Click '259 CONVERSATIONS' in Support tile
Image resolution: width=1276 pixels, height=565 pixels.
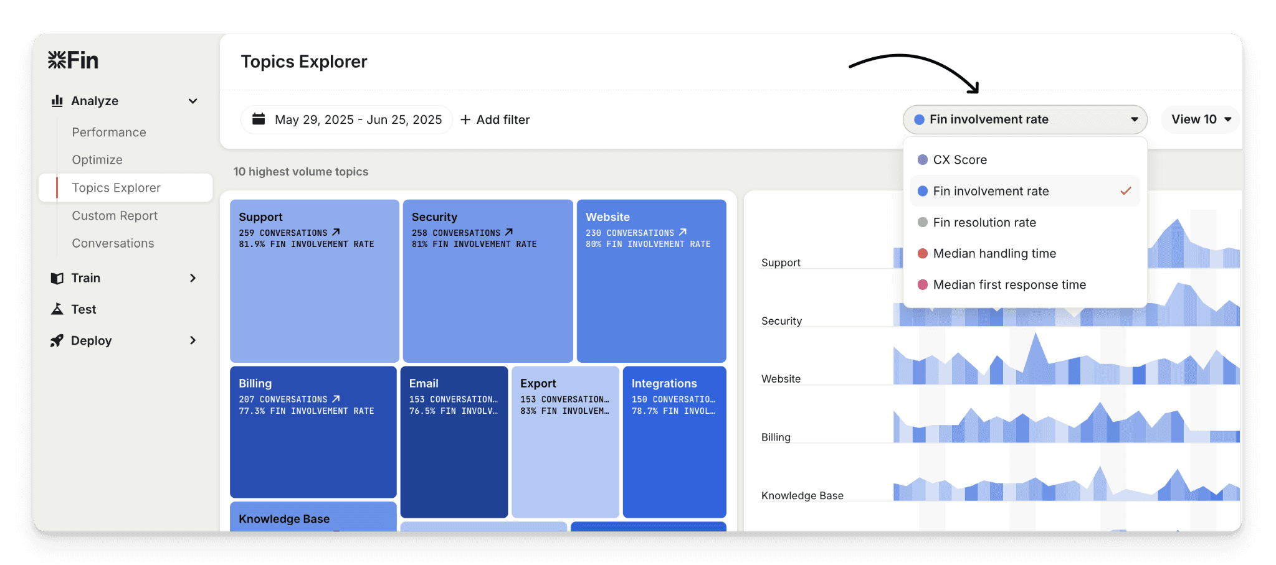coord(283,233)
